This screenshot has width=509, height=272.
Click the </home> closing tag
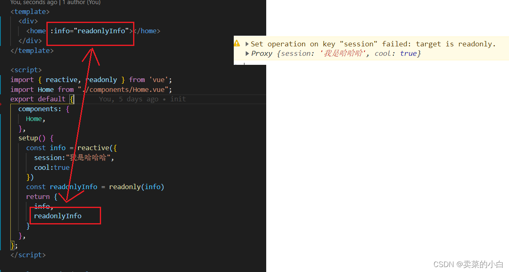(147, 31)
